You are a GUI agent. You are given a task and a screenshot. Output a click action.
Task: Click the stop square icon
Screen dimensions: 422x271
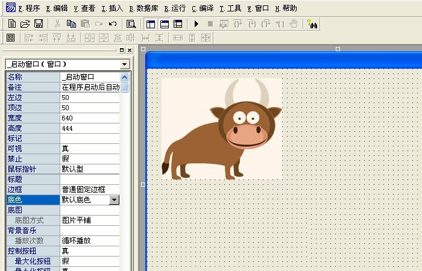click(210, 24)
